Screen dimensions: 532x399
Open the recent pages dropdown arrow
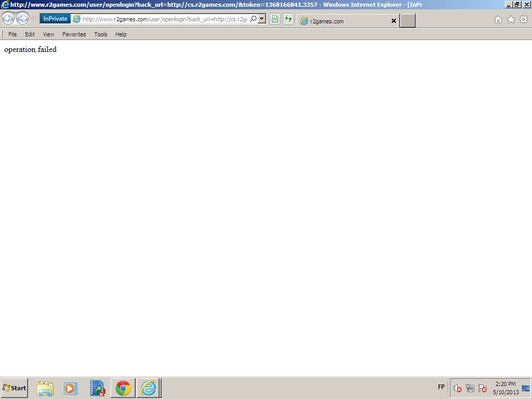click(x=34, y=19)
